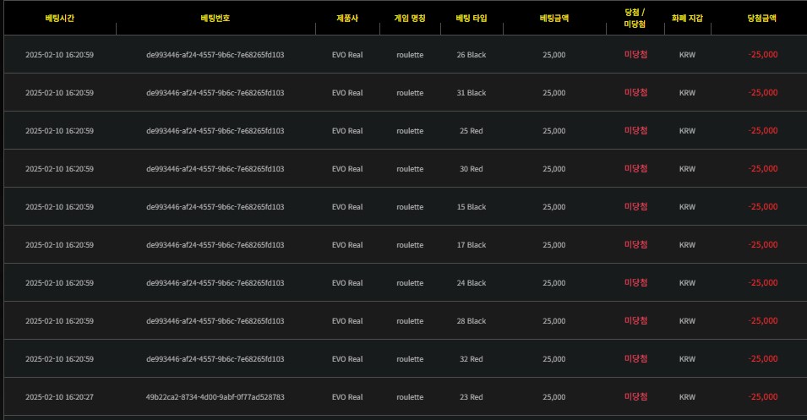Click the 베팅금액 column header
The width and height of the screenshot is (807, 420).
(x=554, y=18)
